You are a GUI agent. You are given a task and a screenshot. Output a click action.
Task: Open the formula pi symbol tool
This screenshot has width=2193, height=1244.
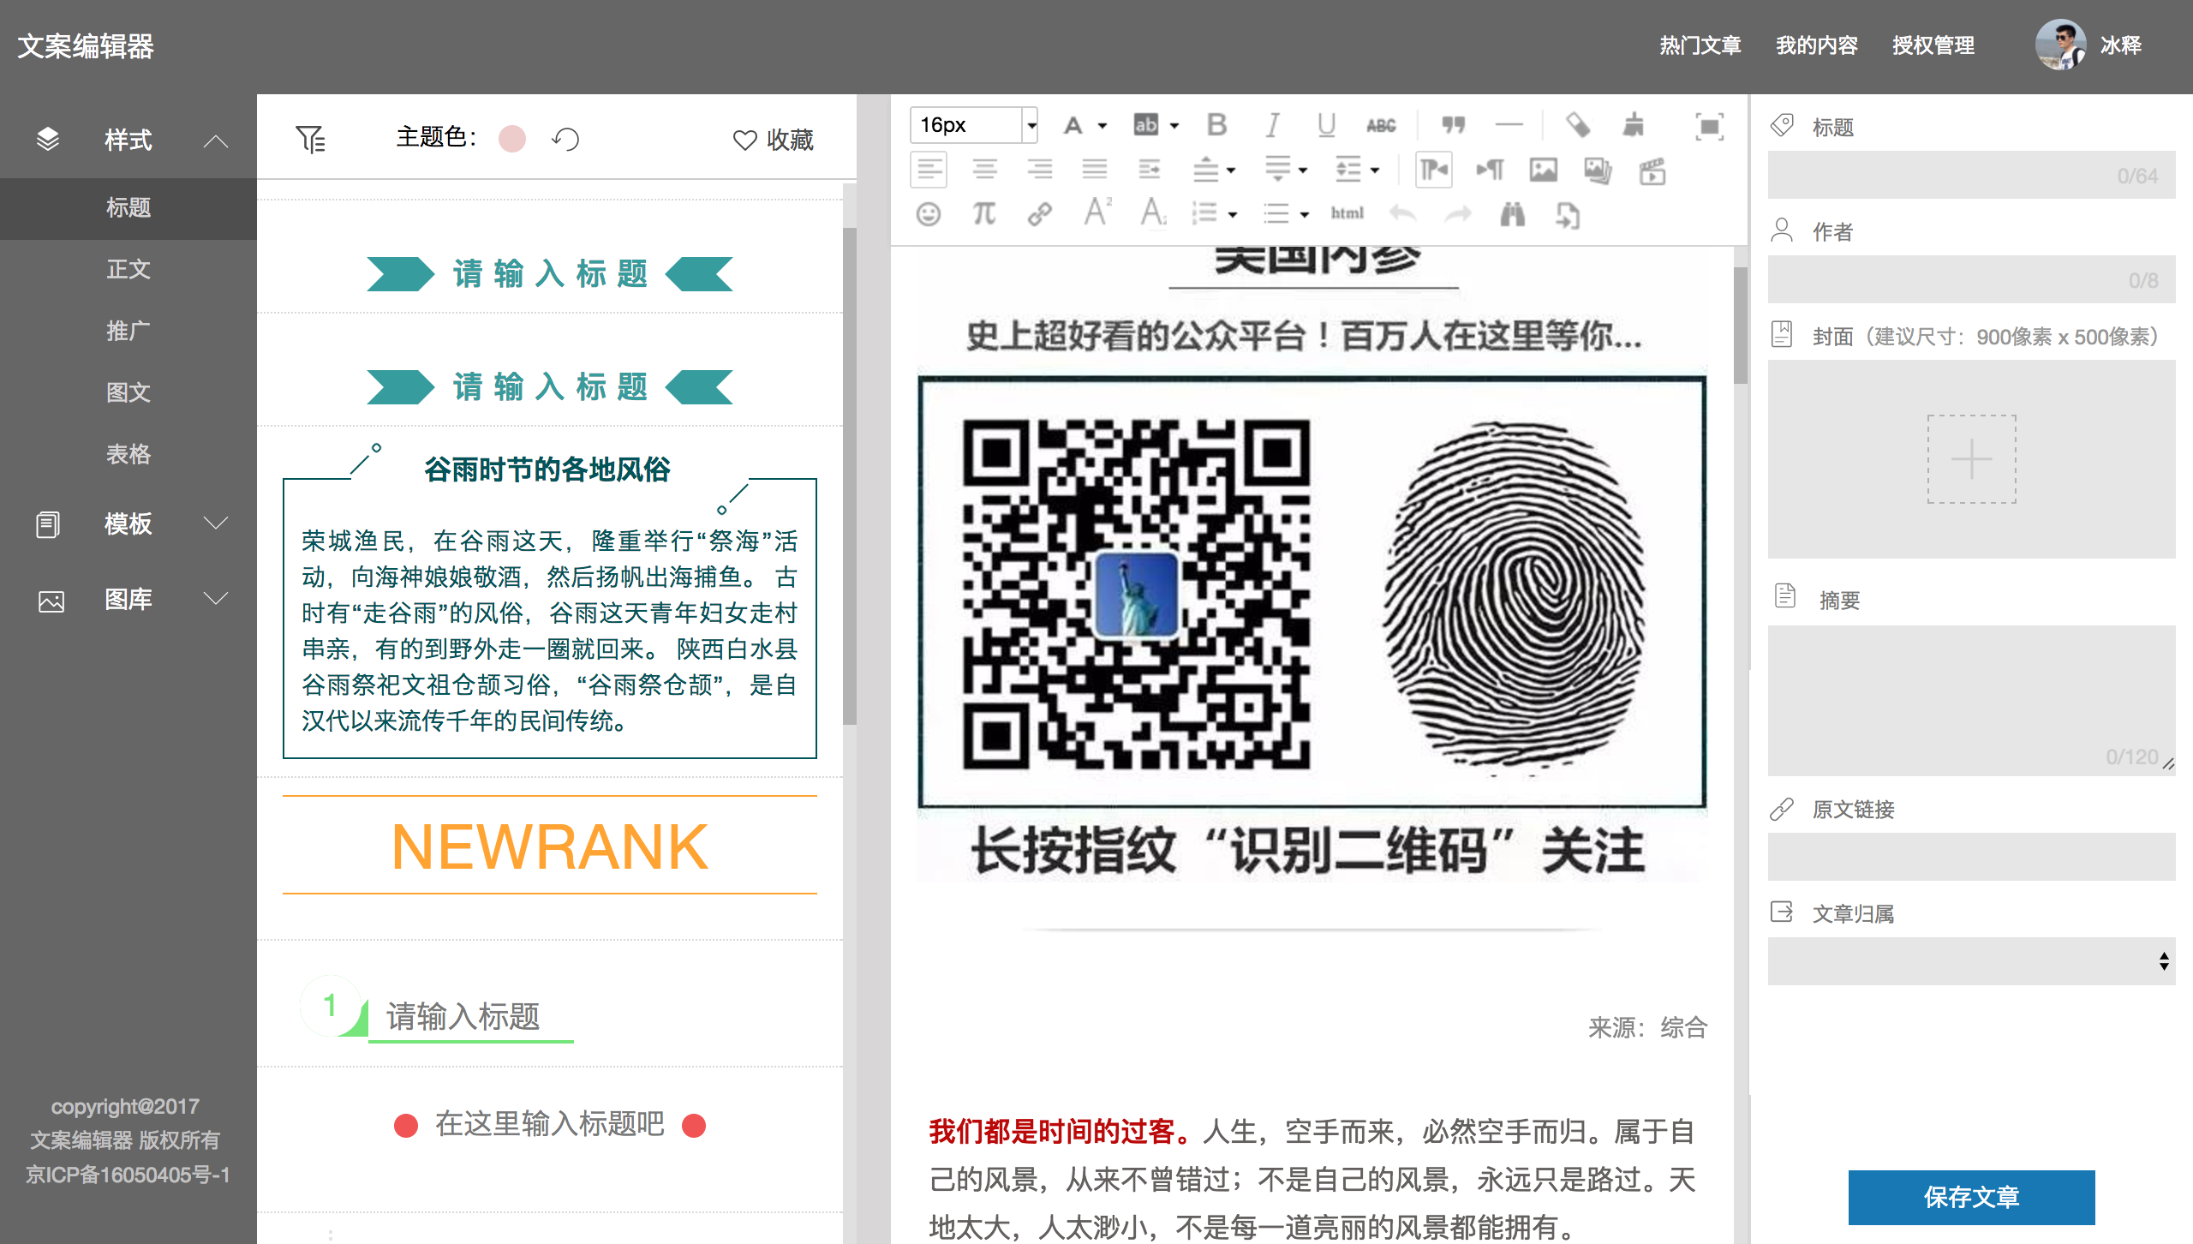984,213
